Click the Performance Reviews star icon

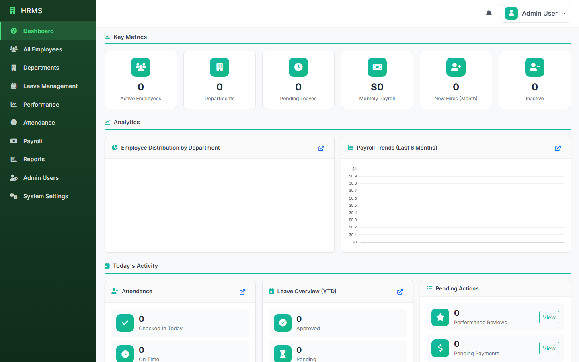pos(440,317)
